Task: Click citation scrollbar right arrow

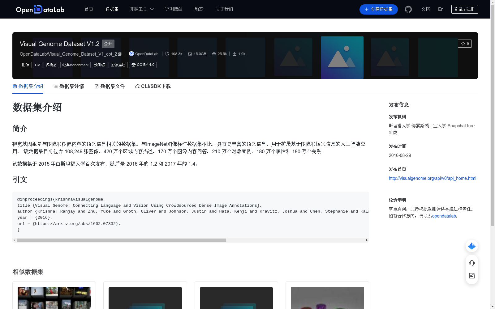Action: point(367,240)
